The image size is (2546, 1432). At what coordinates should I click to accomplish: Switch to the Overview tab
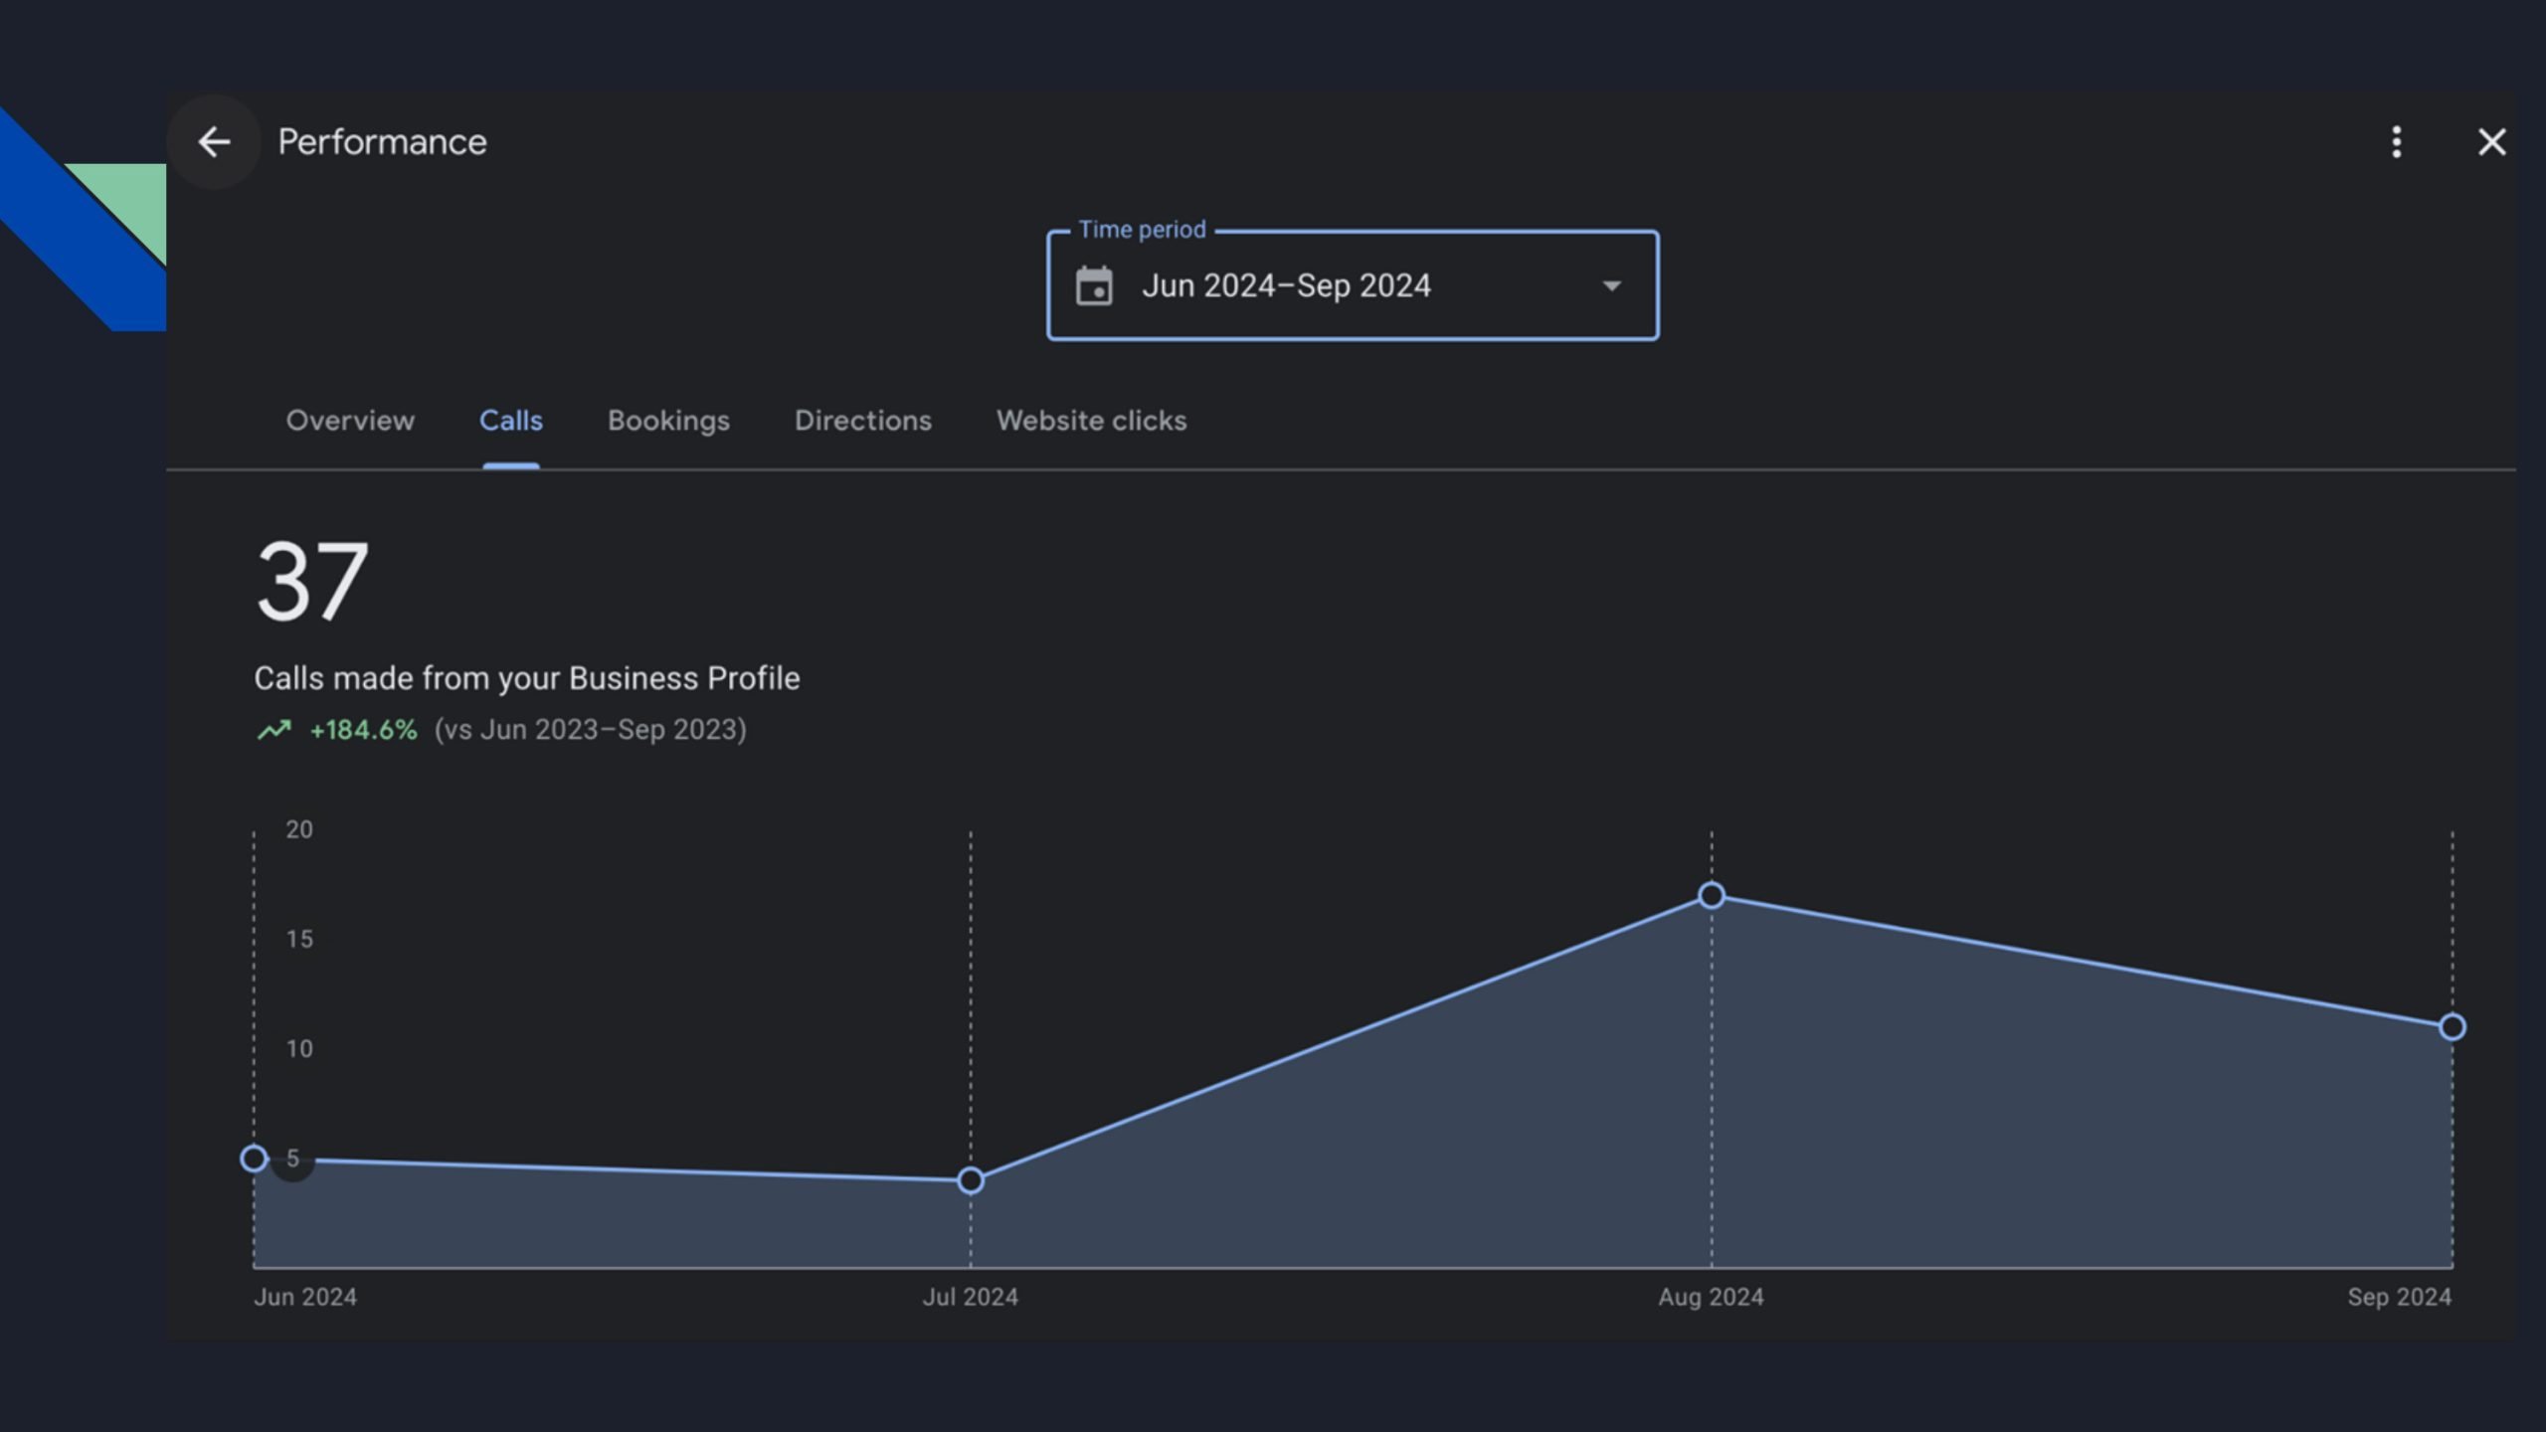pos(350,421)
